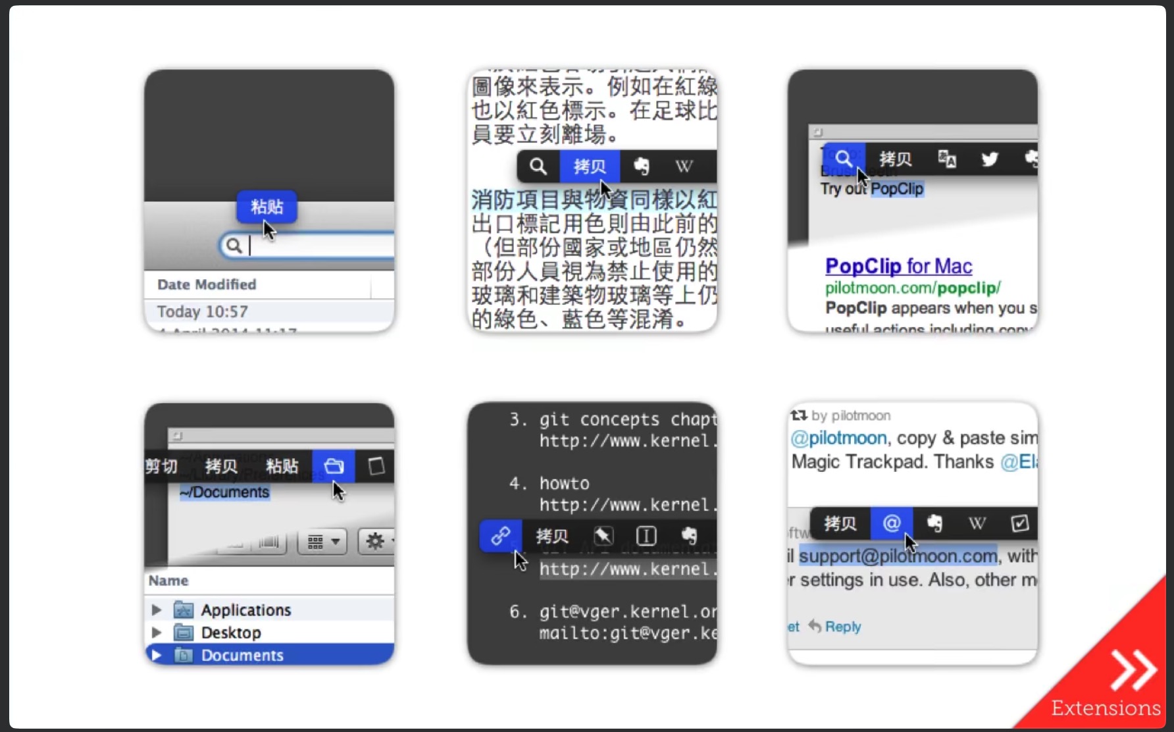Screen dimensions: 1174x732
Task: Click 拷贝 in the email popup bar
Action: 840,523
